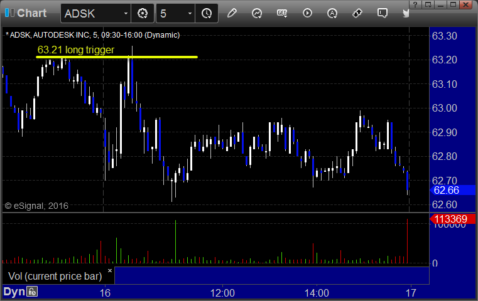Click the 62.60 price axis label
Viewport: 478px width, 301px height.
pos(445,204)
